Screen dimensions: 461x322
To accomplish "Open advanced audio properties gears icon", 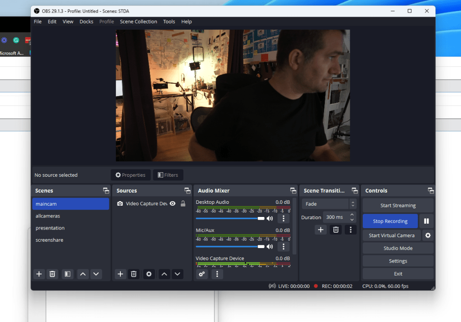I will pyautogui.click(x=202, y=274).
